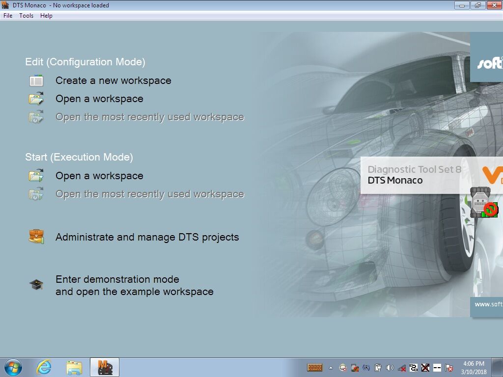The image size is (503, 377).
Task: Open the Windows Start menu
Action: click(13, 367)
